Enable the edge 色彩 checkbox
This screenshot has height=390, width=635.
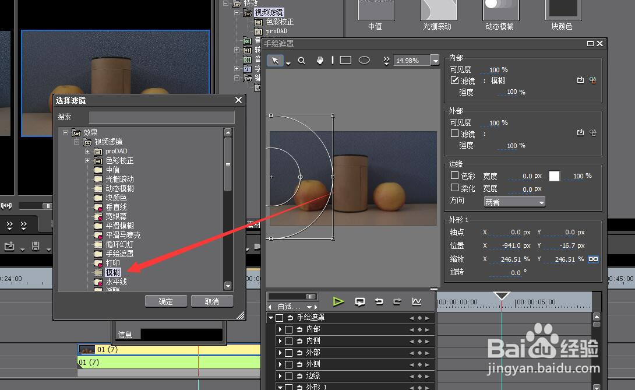tap(455, 175)
